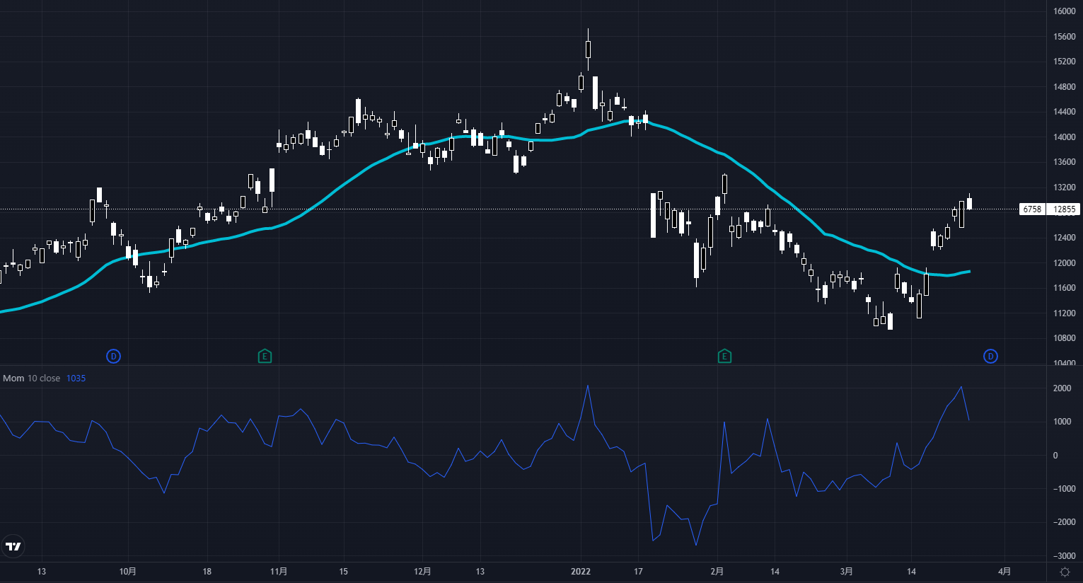Click the 14000 price axis label

(x=1064, y=137)
